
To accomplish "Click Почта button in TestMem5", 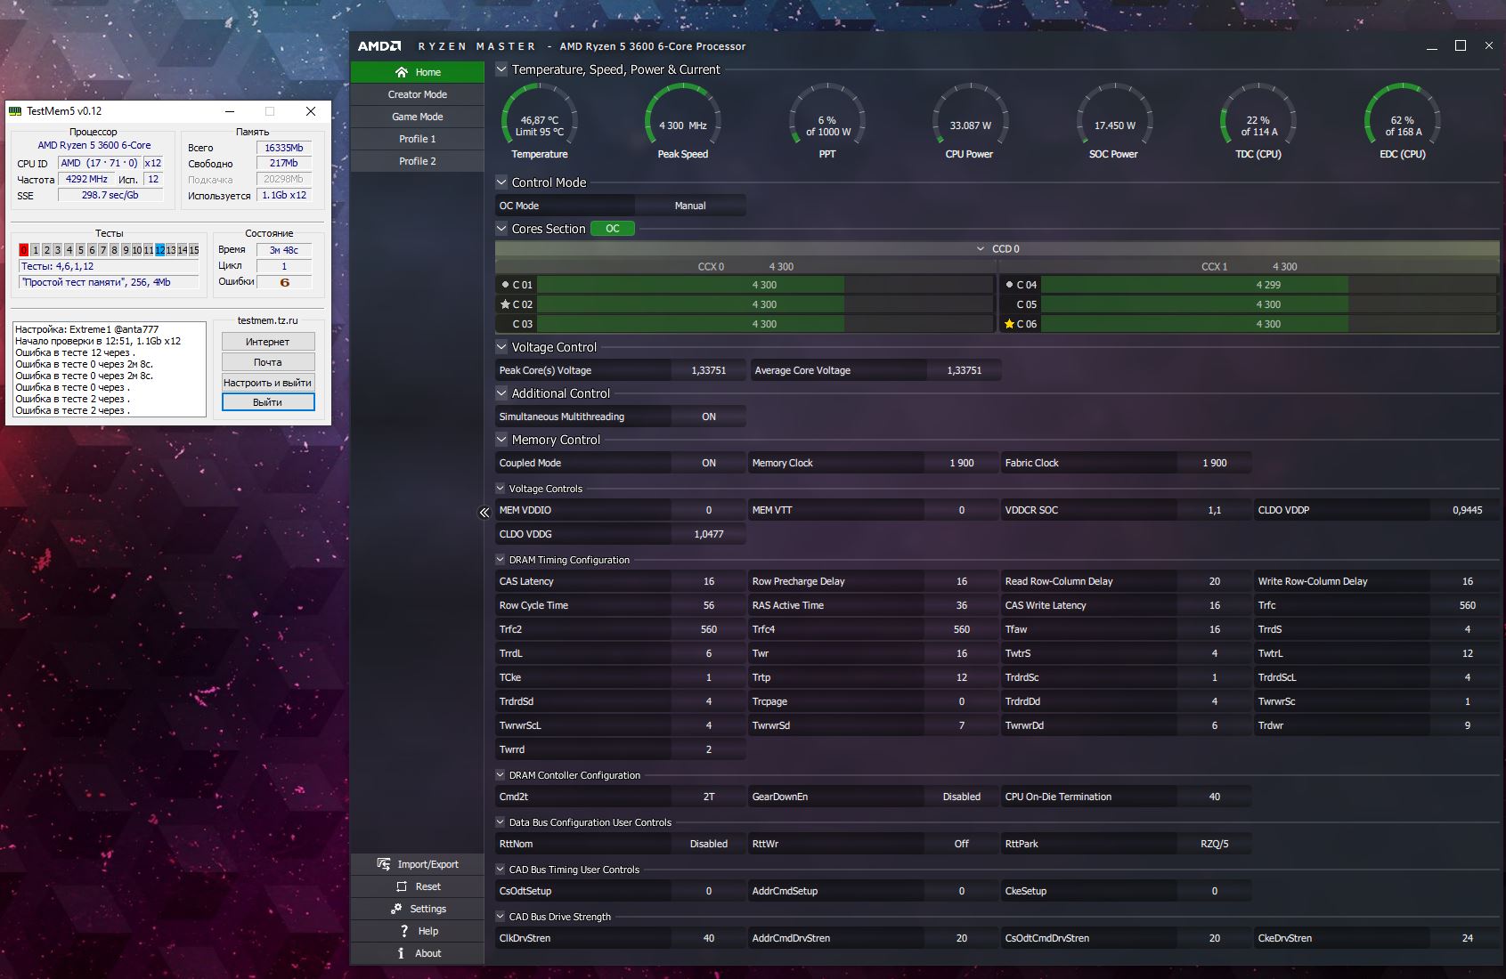I will [268, 362].
